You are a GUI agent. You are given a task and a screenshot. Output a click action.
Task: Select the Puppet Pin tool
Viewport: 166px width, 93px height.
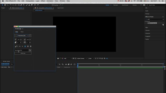[38, 5]
